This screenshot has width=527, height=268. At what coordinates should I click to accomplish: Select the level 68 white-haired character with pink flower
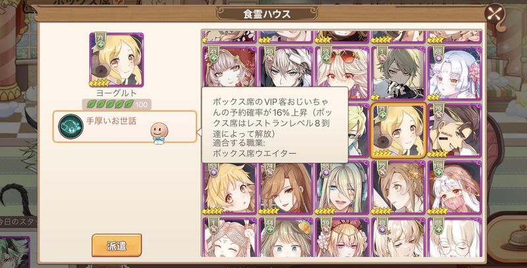pyautogui.click(x=455, y=73)
